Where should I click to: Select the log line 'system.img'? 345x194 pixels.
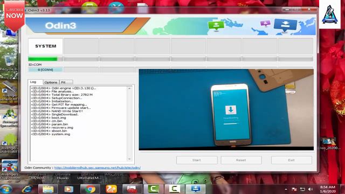point(50,134)
